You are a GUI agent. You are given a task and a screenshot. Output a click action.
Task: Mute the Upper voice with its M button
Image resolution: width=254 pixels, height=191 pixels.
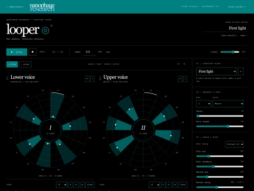(180, 79)
